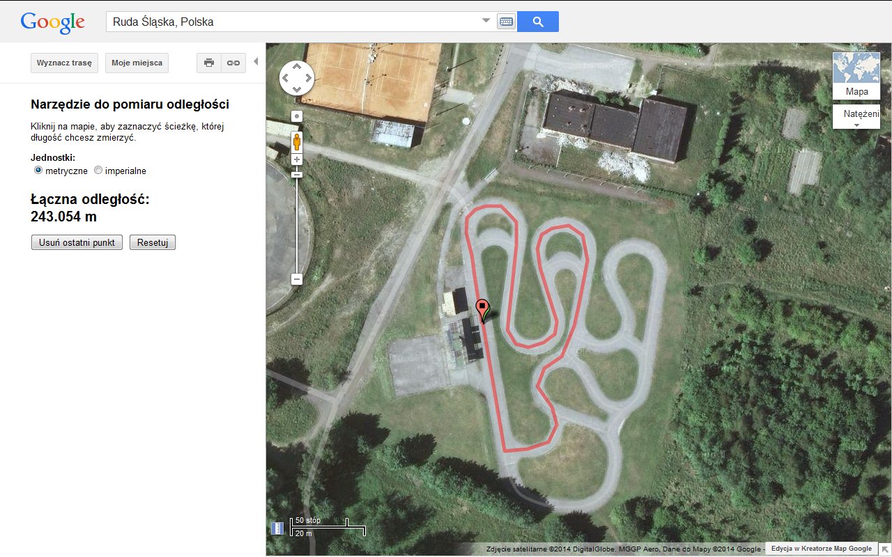This screenshot has height=557, width=892.
Task: Open the Wyznacz trasę tab
Action: pyautogui.click(x=65, y=63)
